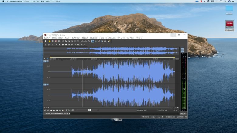Open the プロセス(P) menu

[85, 38]
